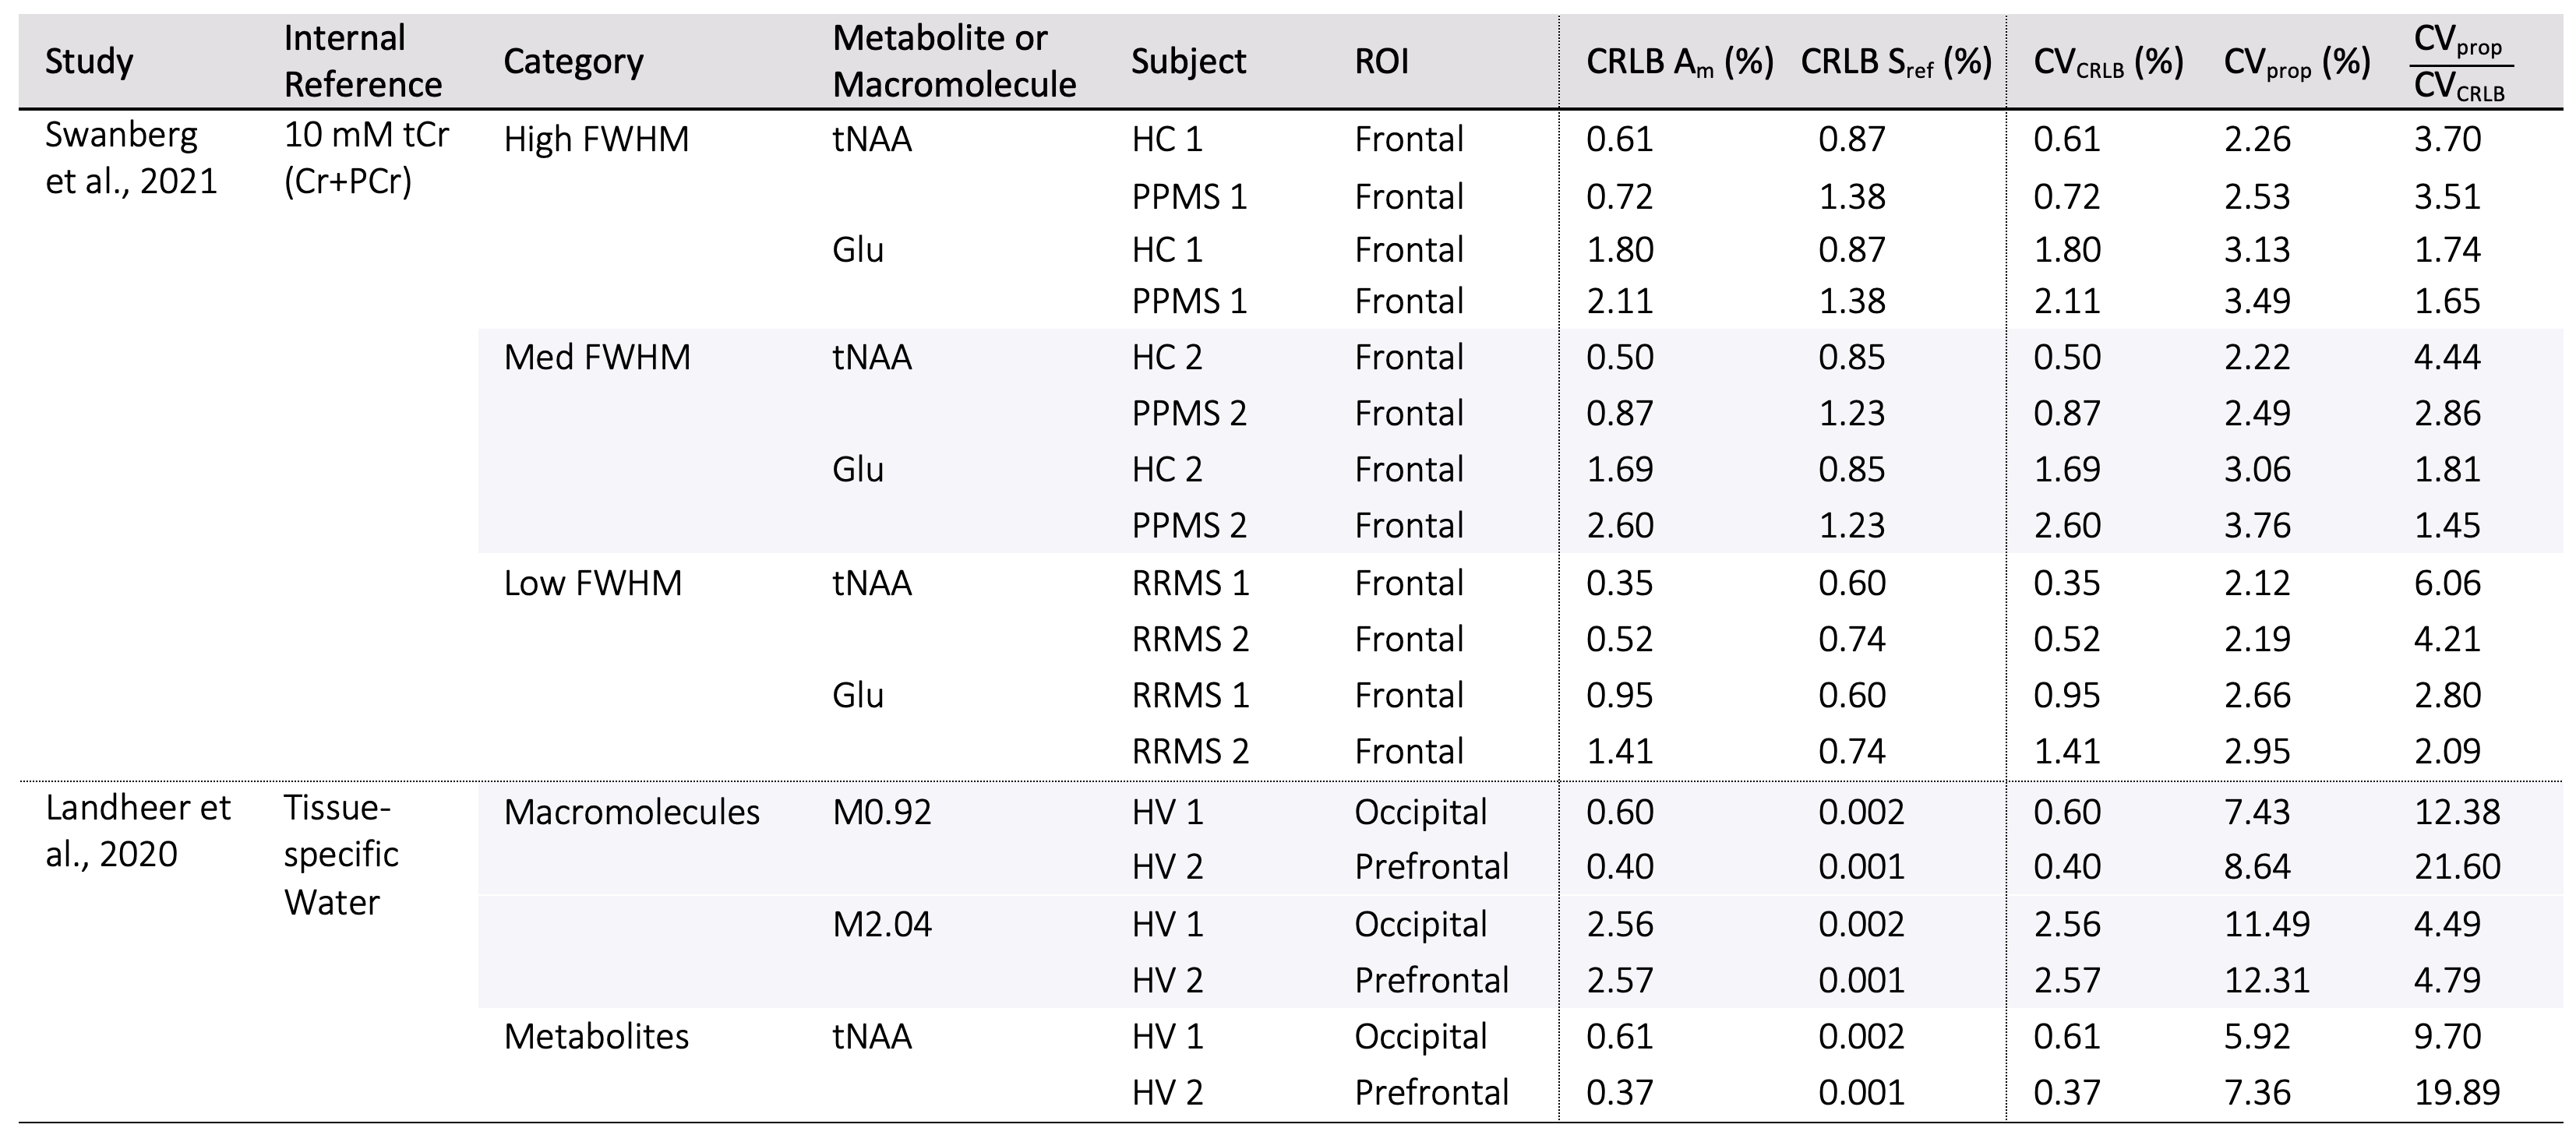
Task: Click the 21.60 ratio value
Action: [x=2456, y=866]
